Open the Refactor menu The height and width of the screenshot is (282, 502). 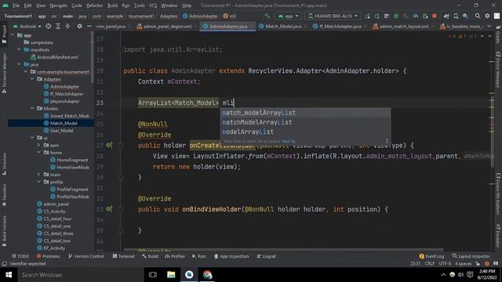95,5
